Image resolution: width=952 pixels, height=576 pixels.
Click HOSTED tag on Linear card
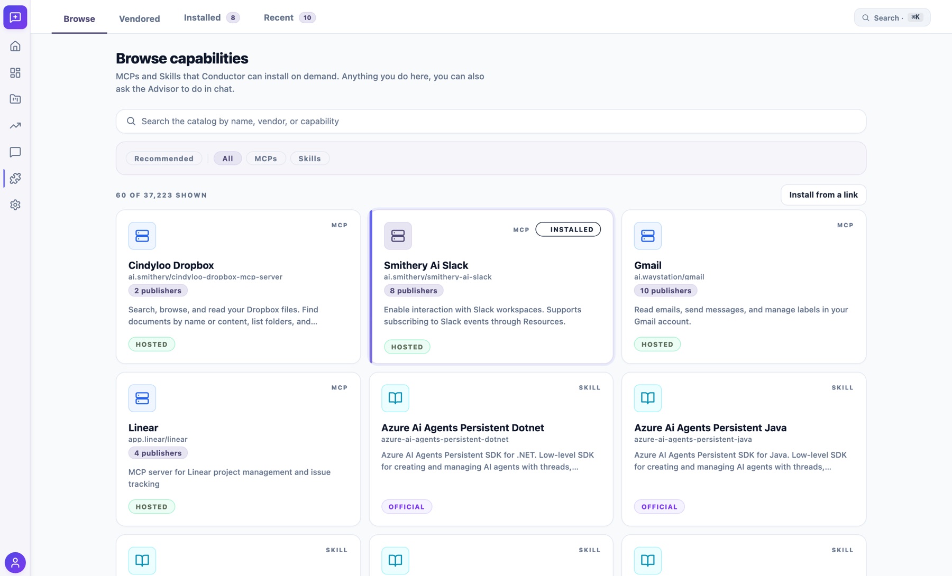coord(152,506)
